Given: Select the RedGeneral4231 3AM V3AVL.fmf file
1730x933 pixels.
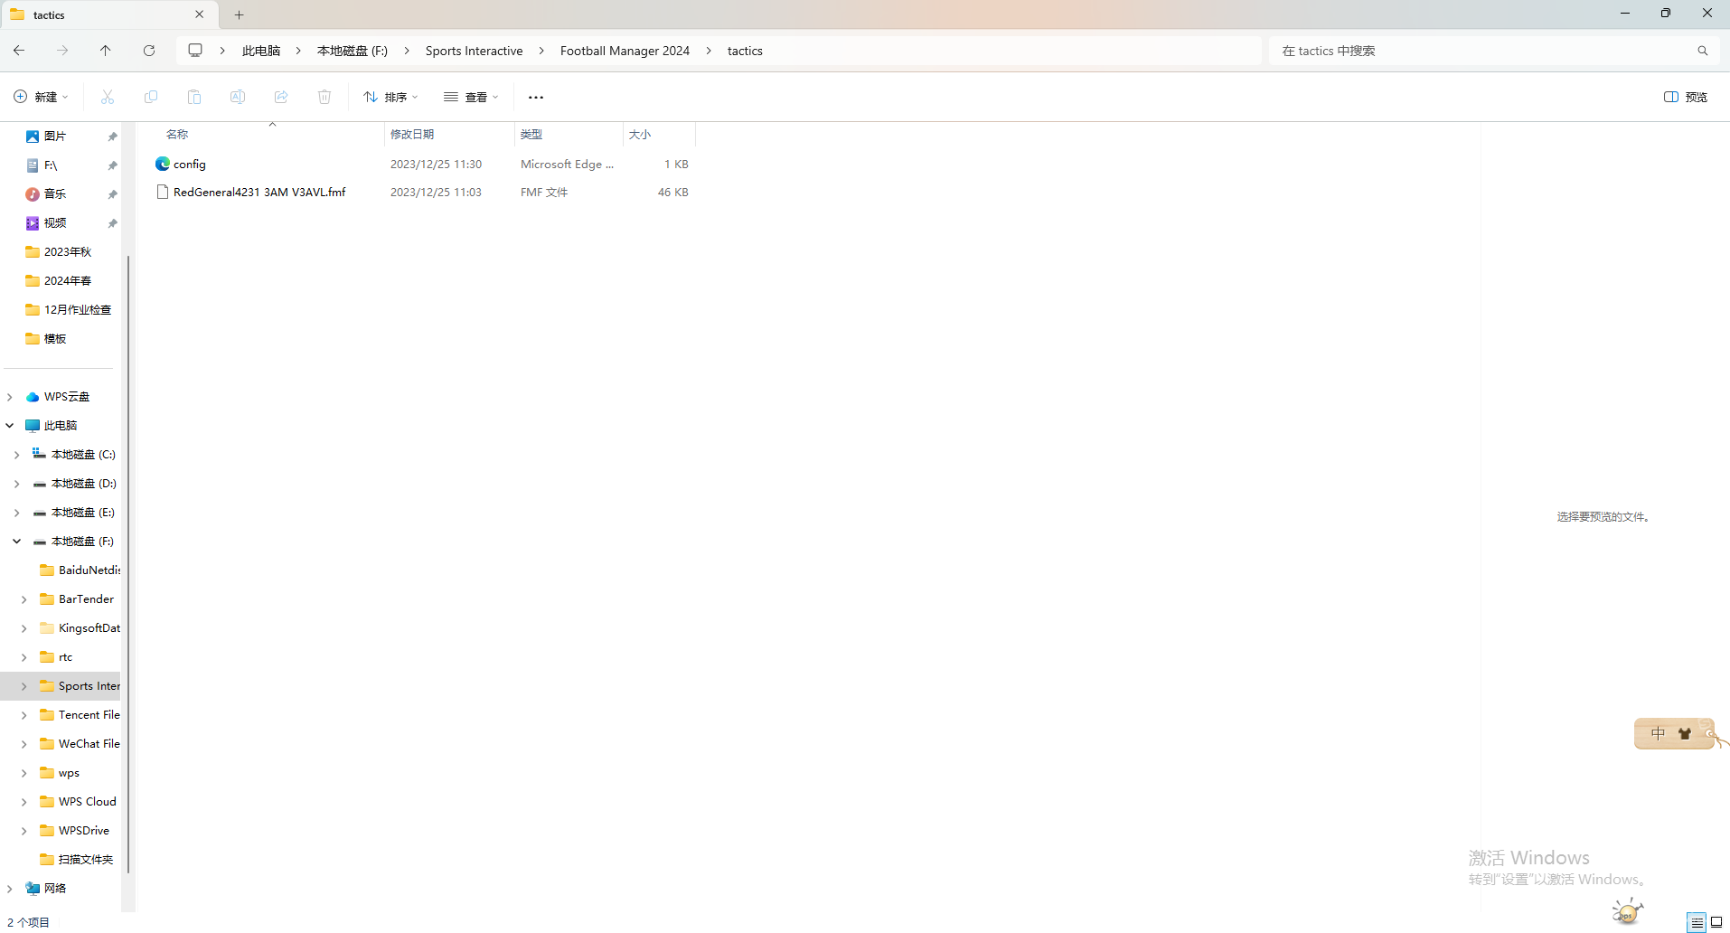Looking at the screenshot, I should tap(259, 192).
